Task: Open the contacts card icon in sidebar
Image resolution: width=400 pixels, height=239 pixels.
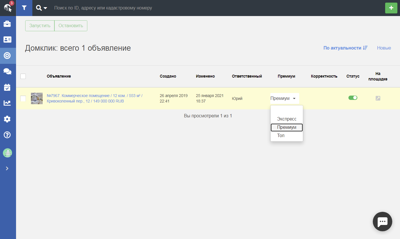Action: [7, 39]
